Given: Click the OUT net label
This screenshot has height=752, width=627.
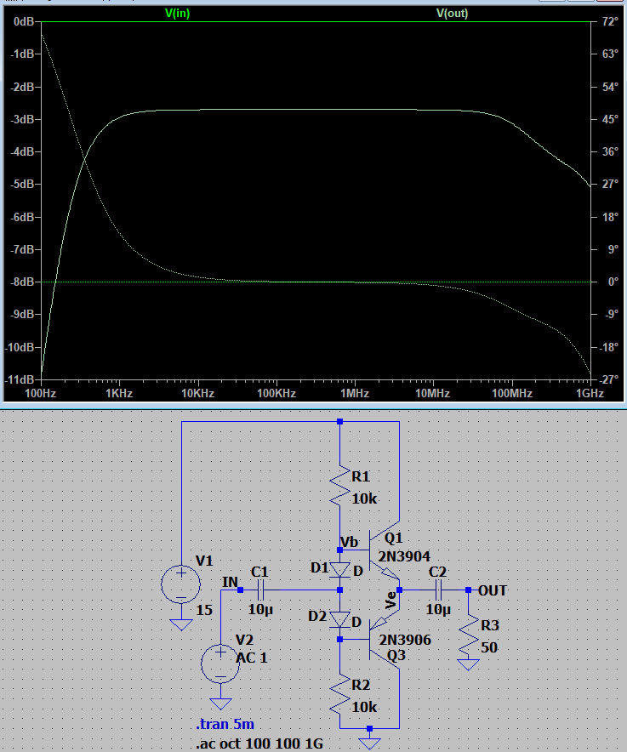Looking at the screenshot, I should 493,590.
